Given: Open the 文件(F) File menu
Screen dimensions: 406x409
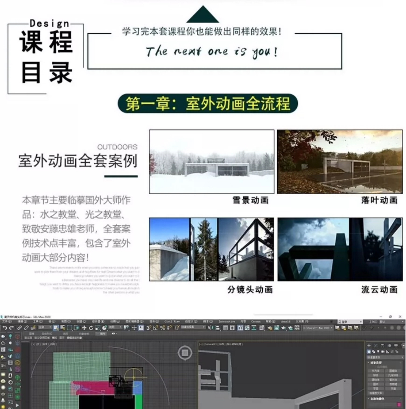Looking at the screenshot, I should (x=7, y=321).
